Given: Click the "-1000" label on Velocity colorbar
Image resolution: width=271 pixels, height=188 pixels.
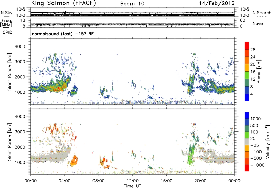Looking at the screenshot, I should click(257, 165).
